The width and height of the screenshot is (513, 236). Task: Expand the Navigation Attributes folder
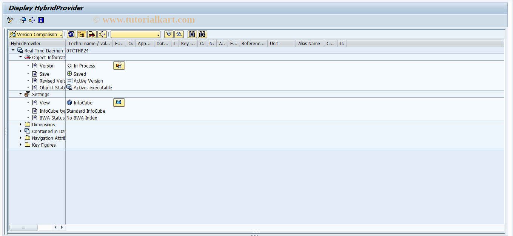(x=21, y=138)
